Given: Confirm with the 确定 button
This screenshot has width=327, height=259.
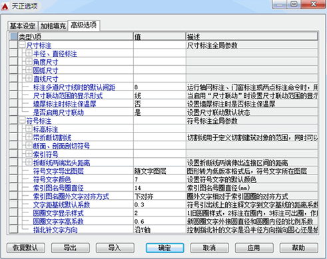Looking at the screenshot, I should point(164,248).
